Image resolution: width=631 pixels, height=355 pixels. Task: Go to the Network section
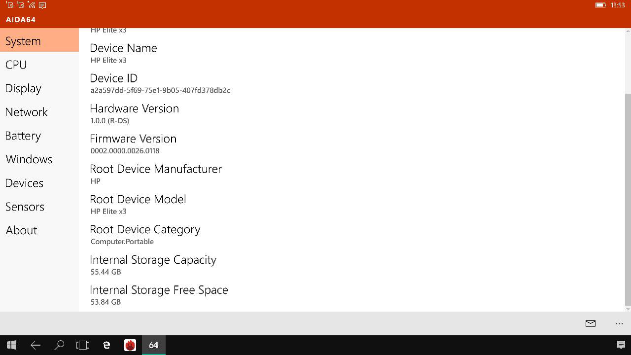click(x=39, y=112)
